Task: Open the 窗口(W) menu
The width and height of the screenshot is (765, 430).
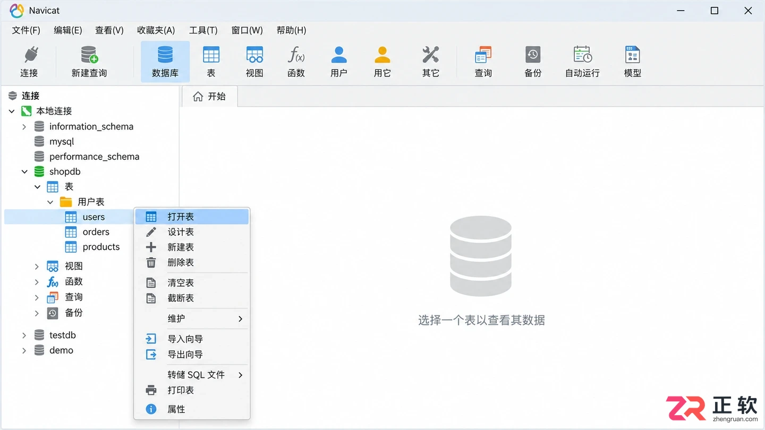Action: pos(247,30)
